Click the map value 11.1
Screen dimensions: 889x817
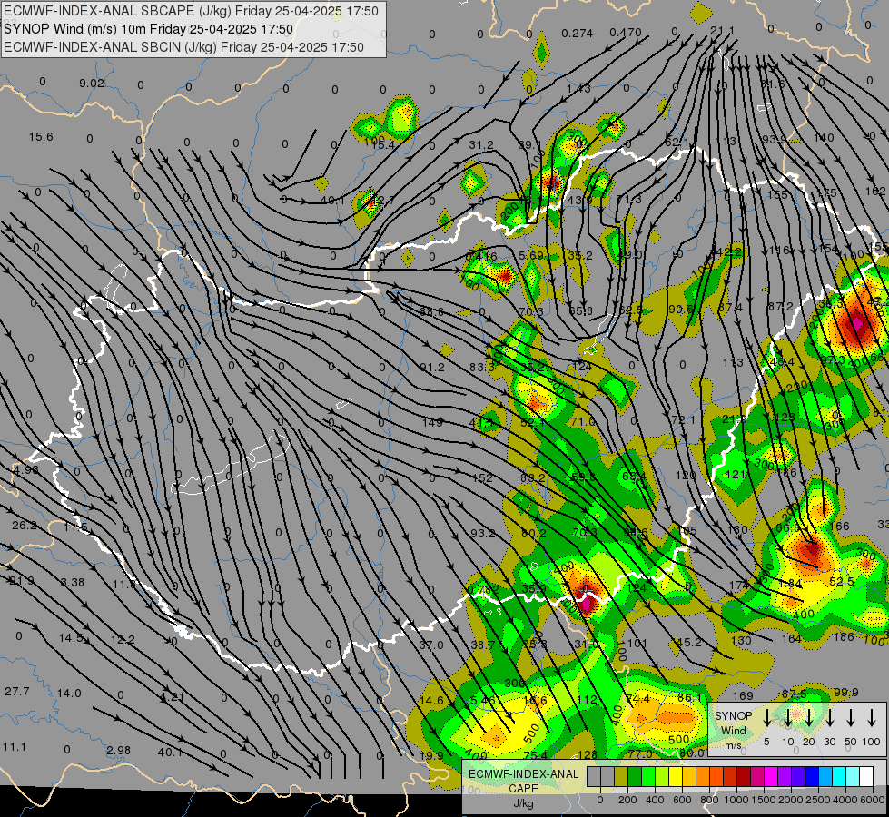pos(15,747)
